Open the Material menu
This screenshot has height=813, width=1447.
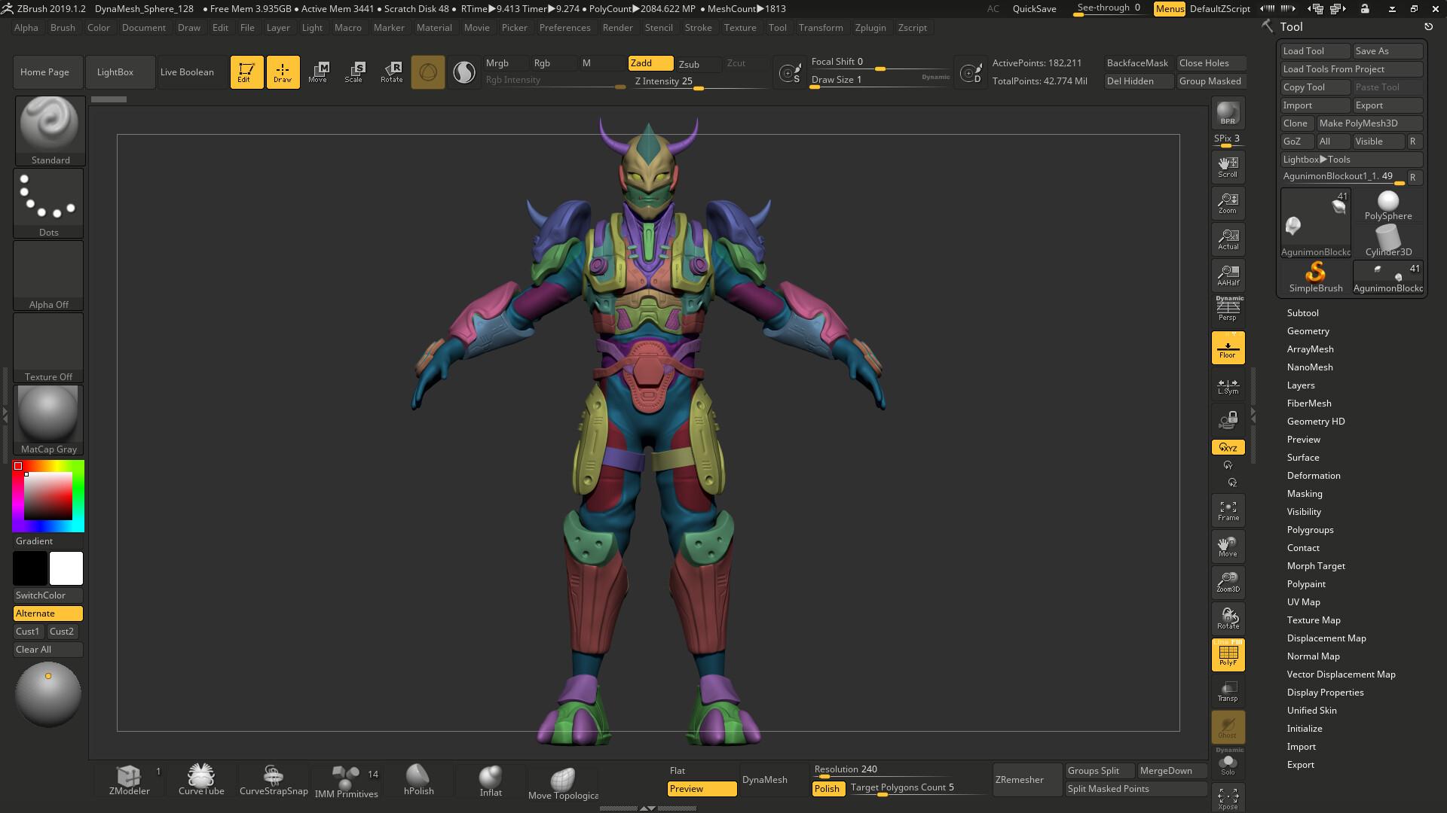click(x=434, y=28)
